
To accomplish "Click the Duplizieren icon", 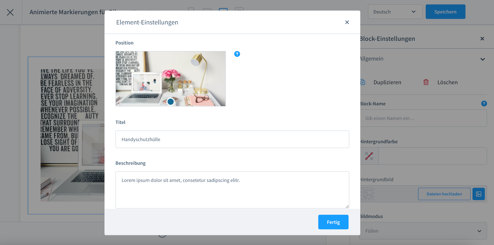I will click(x=363, y=82).
